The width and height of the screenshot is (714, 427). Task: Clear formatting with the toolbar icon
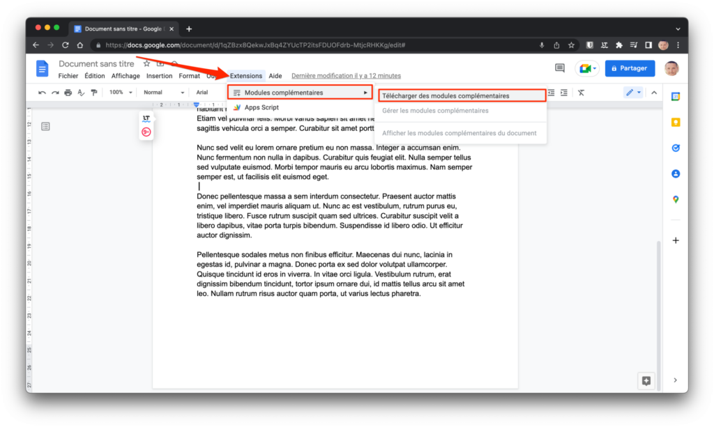[581, 93]
